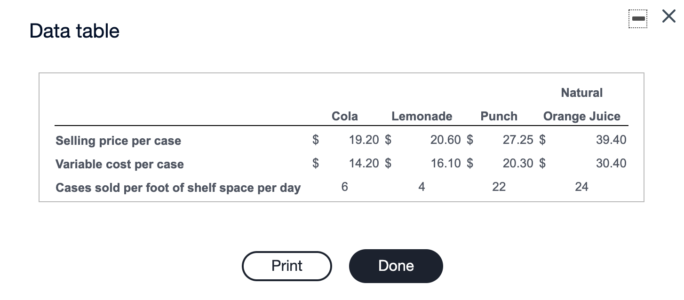Click the 39.40 Orange Juice selling price value

(611, 140)
